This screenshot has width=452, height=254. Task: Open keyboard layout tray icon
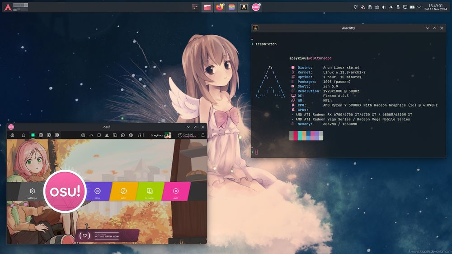point(377,7)
